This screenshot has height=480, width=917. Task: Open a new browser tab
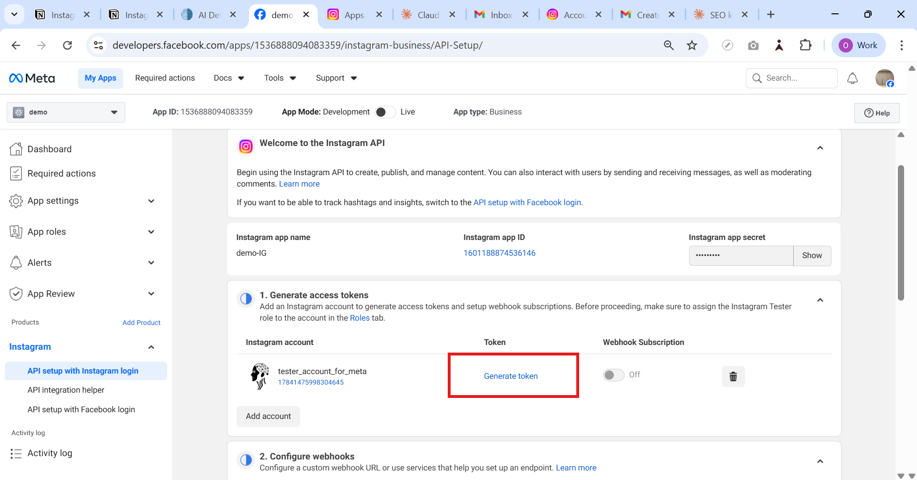pyautogui.click(x=771, y=15)
